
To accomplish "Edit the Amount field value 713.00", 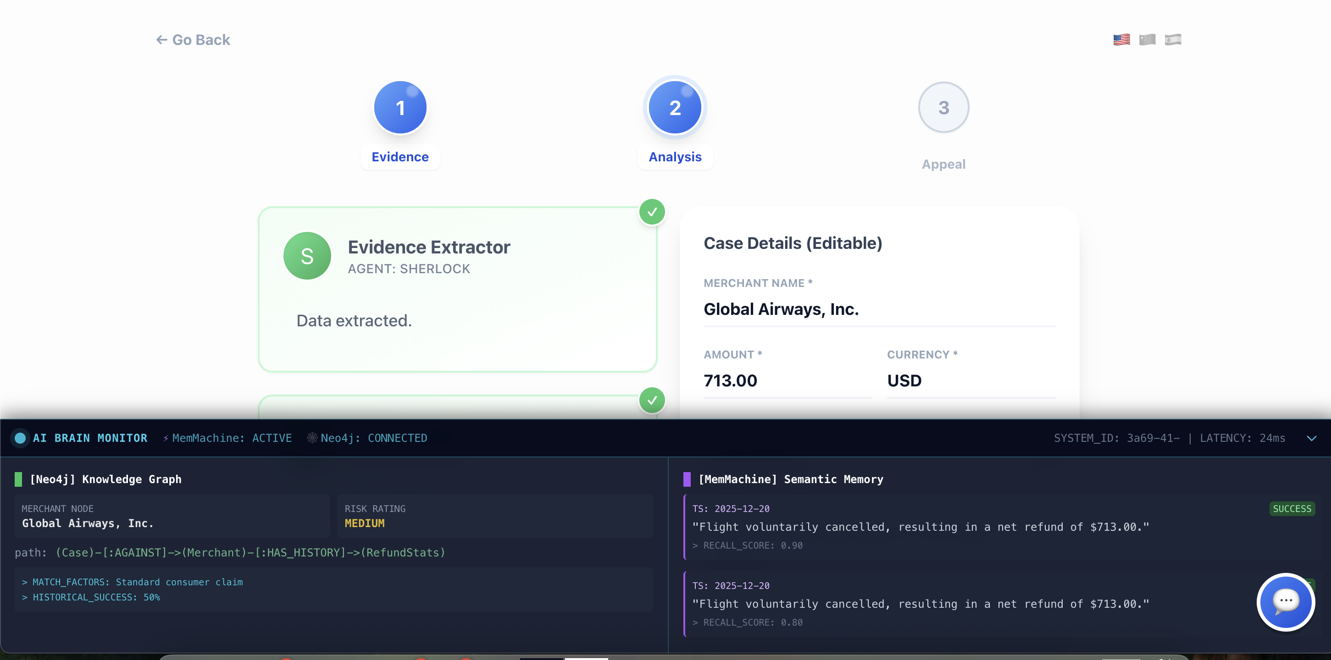I will pos(787,380).
